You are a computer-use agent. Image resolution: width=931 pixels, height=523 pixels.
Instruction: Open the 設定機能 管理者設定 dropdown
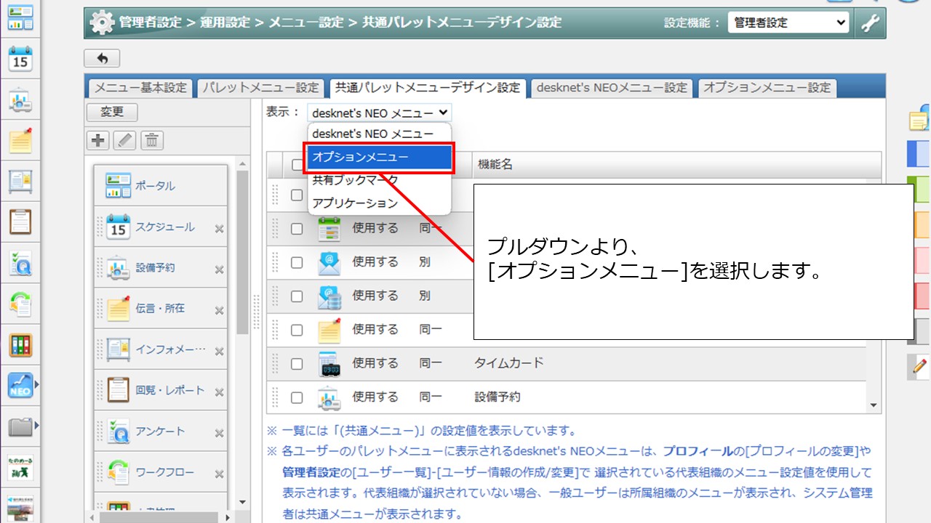(788, 23)
